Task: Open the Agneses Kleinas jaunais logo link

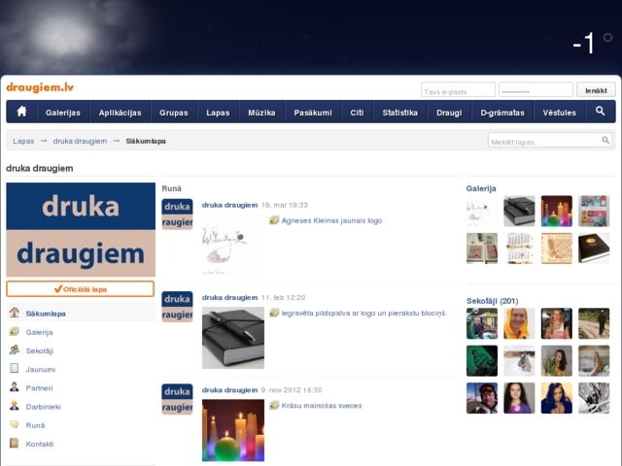Action: (332, 220)
